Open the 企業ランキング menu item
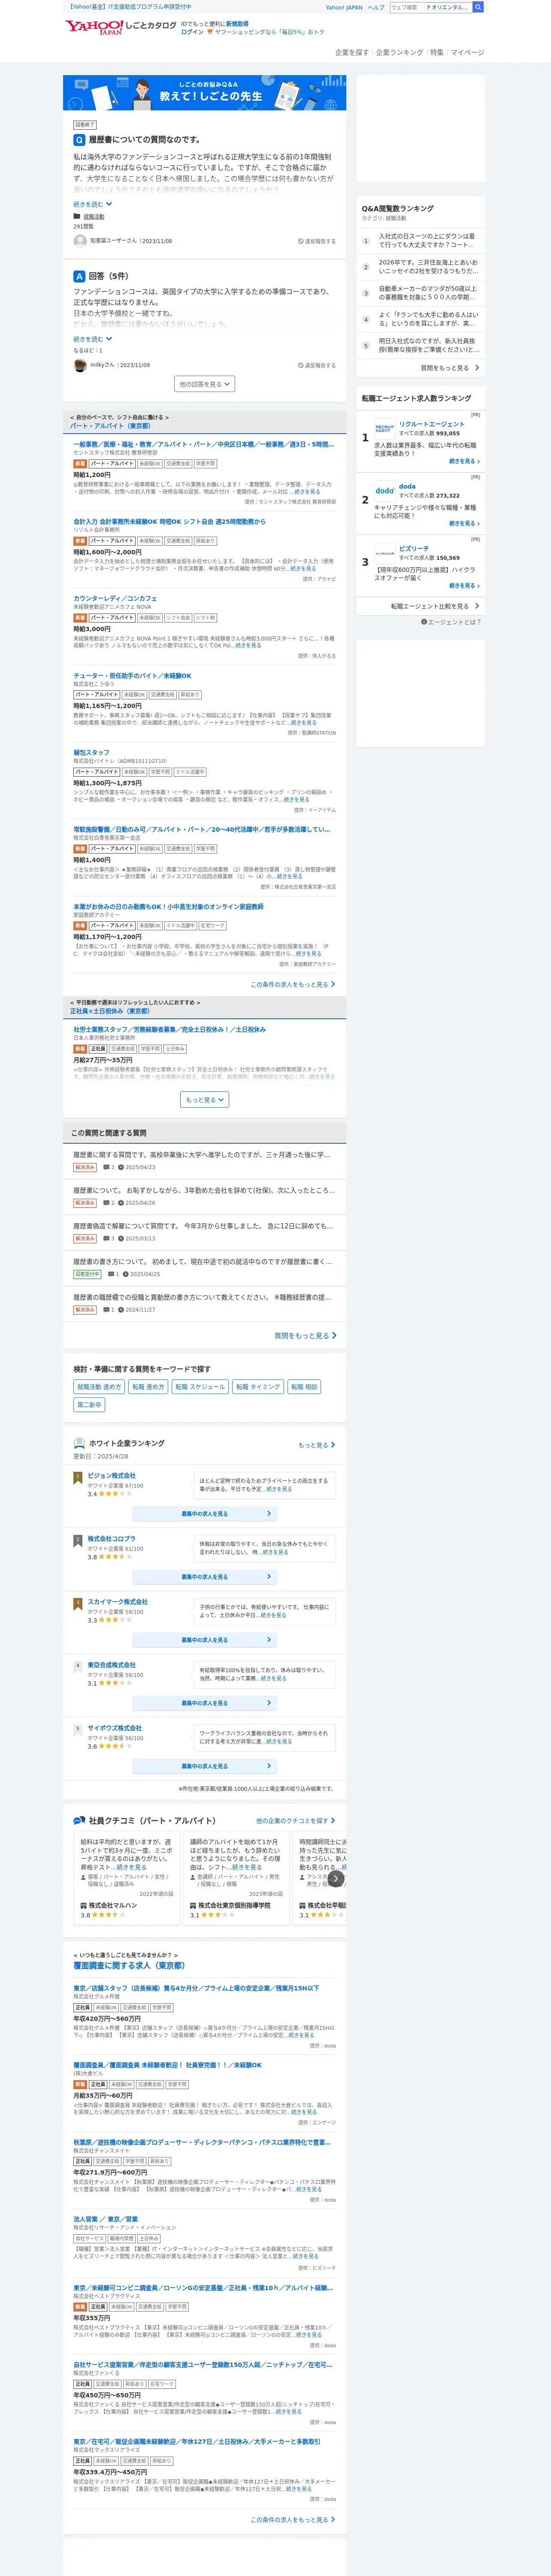Image resolution: width=551 pixels, height=2576 pixels. (x=399, y=52)
